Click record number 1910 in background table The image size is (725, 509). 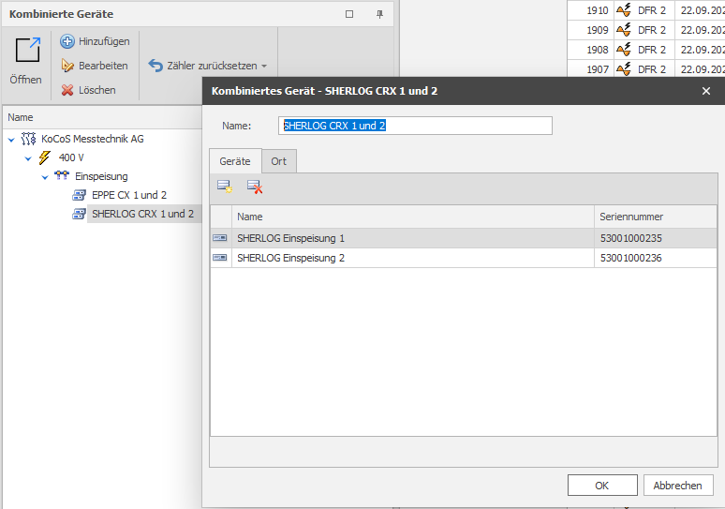click(598, 10)
